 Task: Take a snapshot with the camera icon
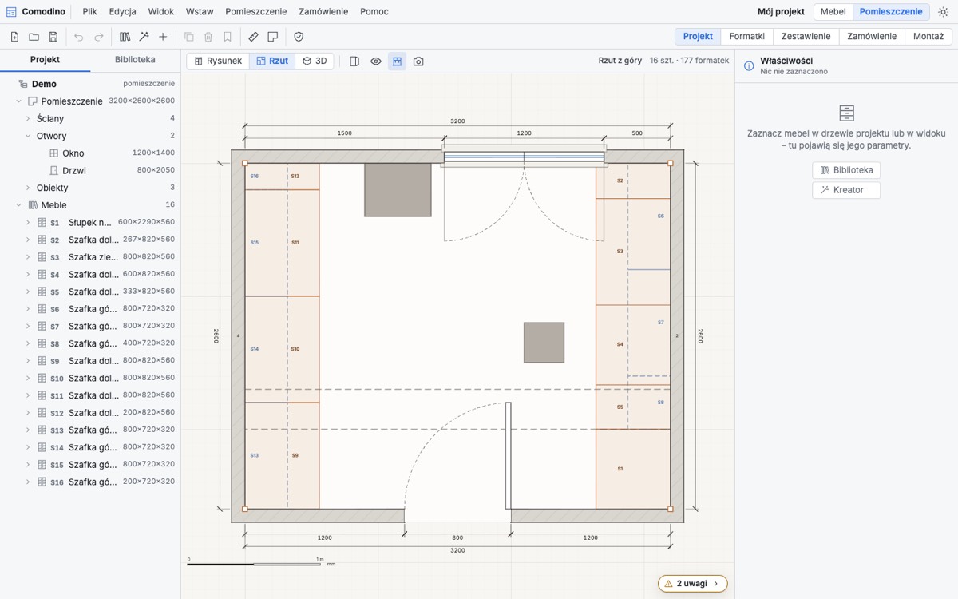418,61
